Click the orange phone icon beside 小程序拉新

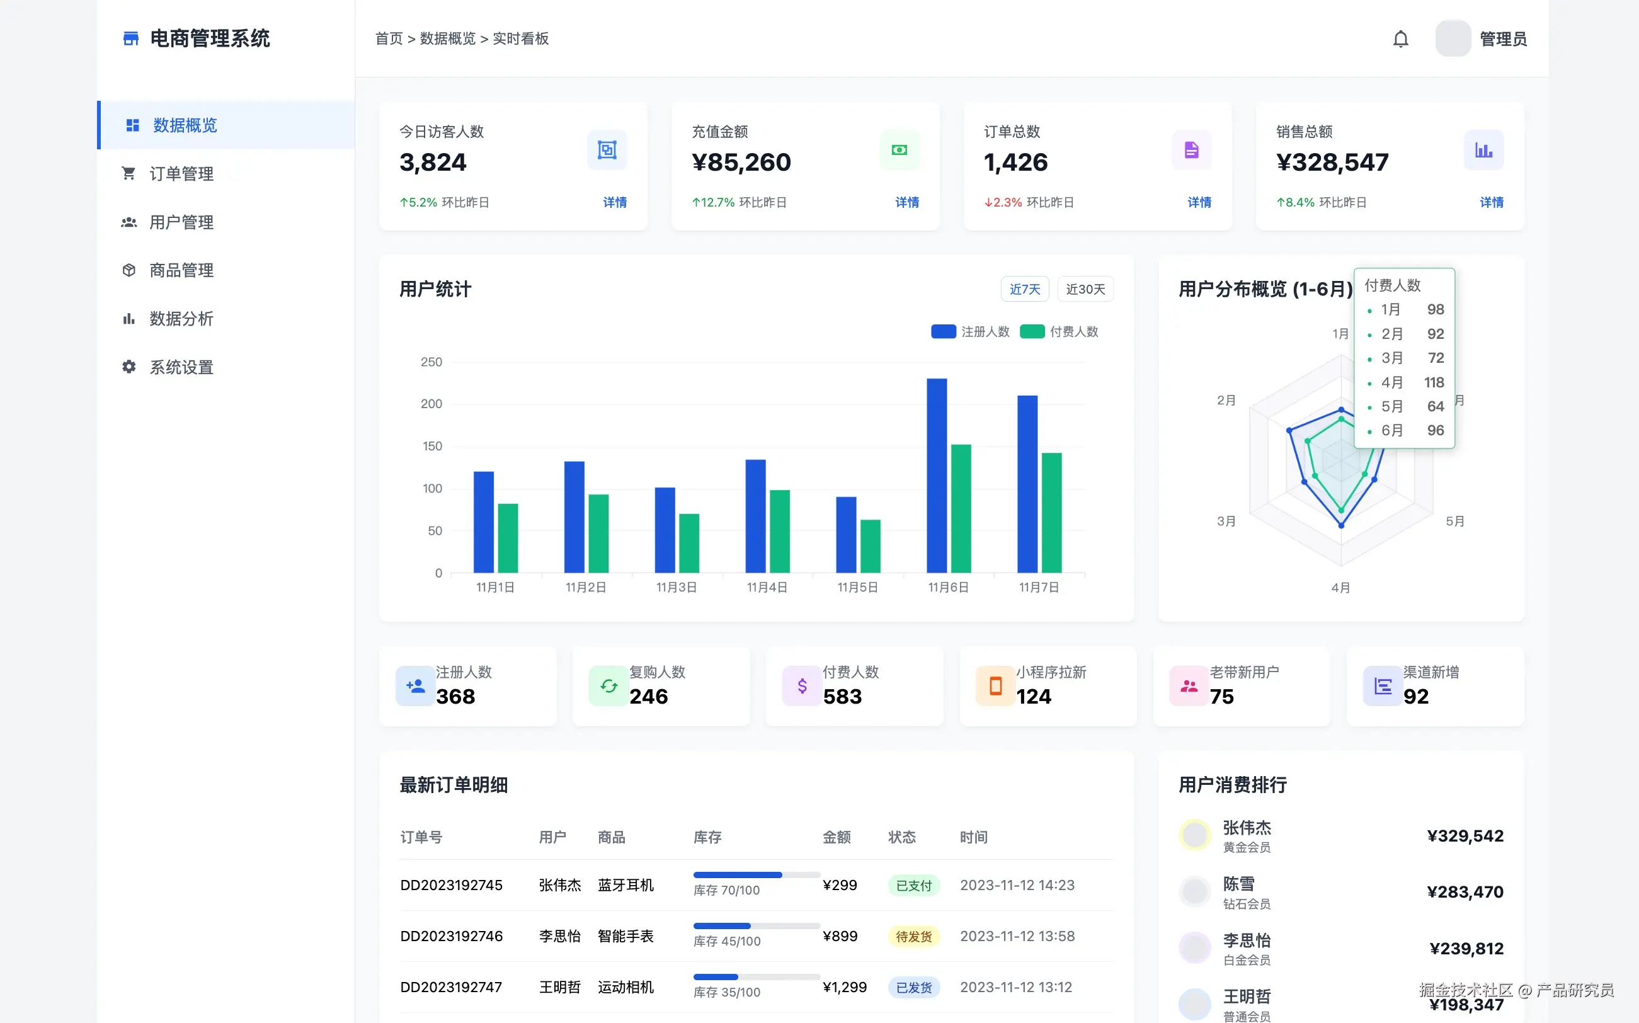(995, 686)
